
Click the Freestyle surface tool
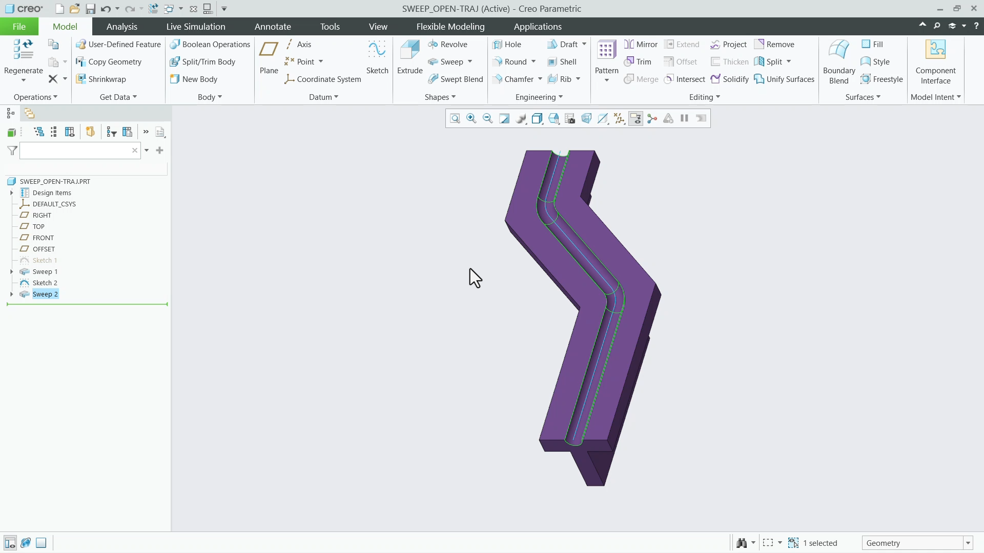pos(882,79)
